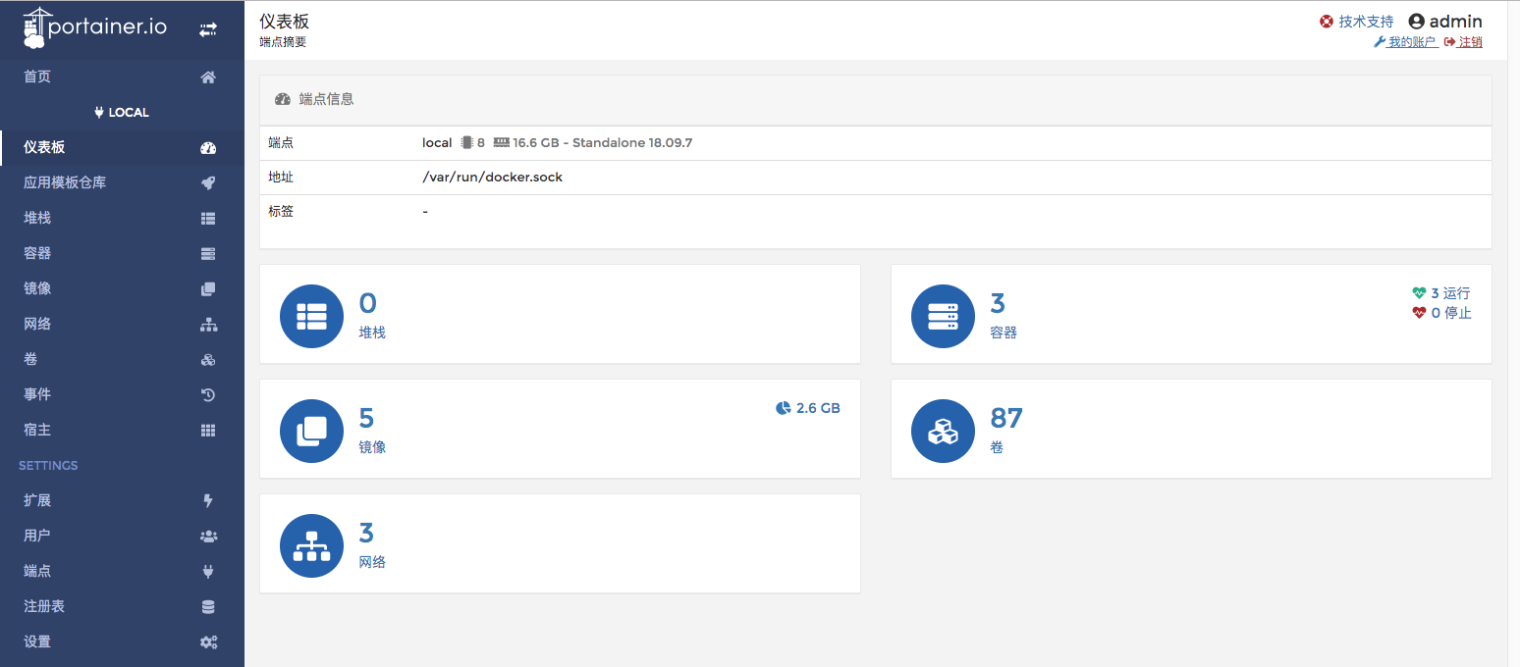The height and width of the screenshot is (667, 1520).
Task: Click the SETTINGS section heading
Action: tap(48, 465)
